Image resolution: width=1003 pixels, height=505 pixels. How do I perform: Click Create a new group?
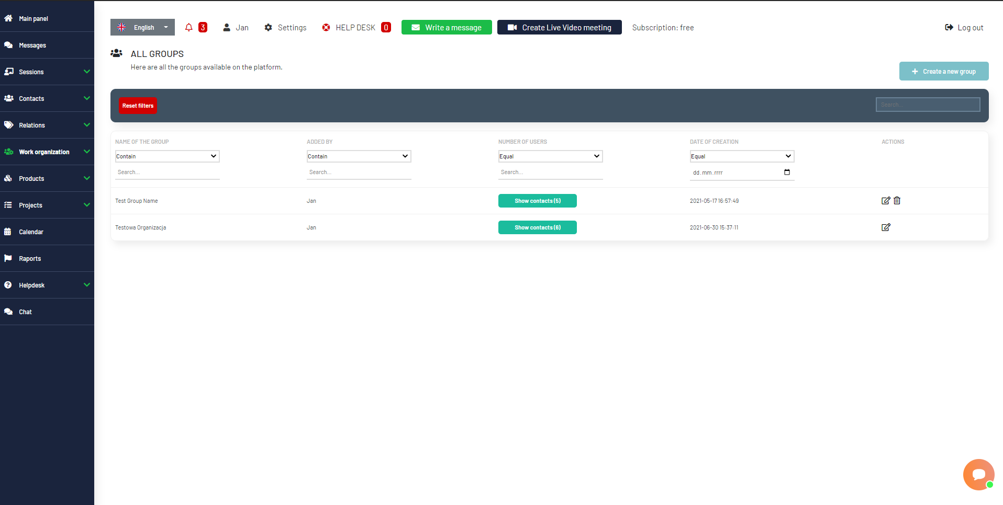[943, 71]
